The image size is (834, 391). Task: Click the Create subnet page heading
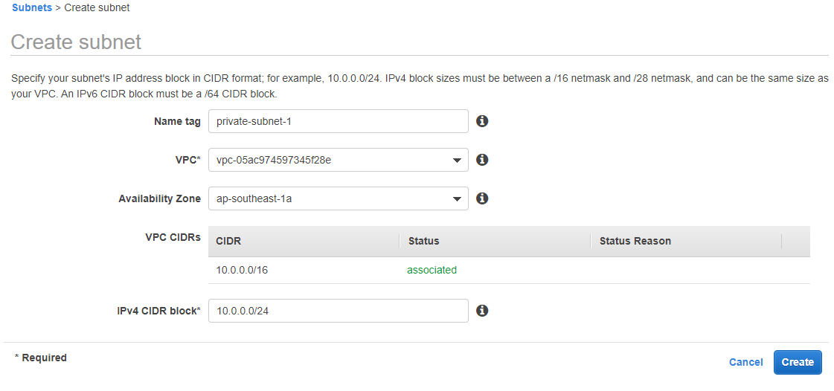click(76, 42)
